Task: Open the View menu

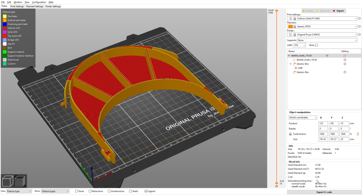Action: tap(27, 2)
